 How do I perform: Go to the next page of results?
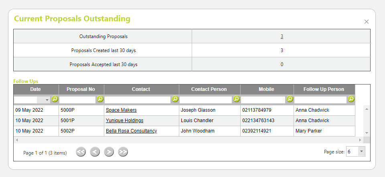[109, 152]
